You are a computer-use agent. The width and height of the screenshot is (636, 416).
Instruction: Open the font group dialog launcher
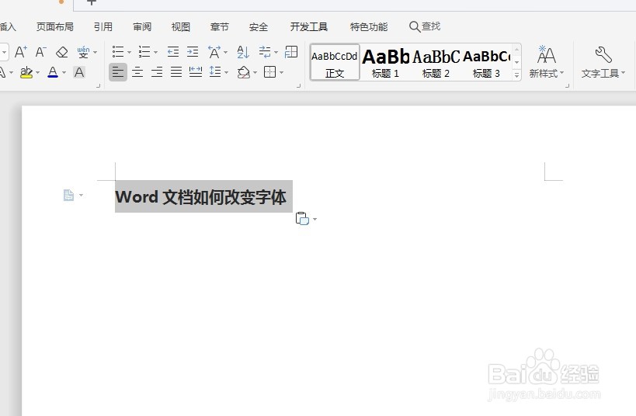[98, 86]
